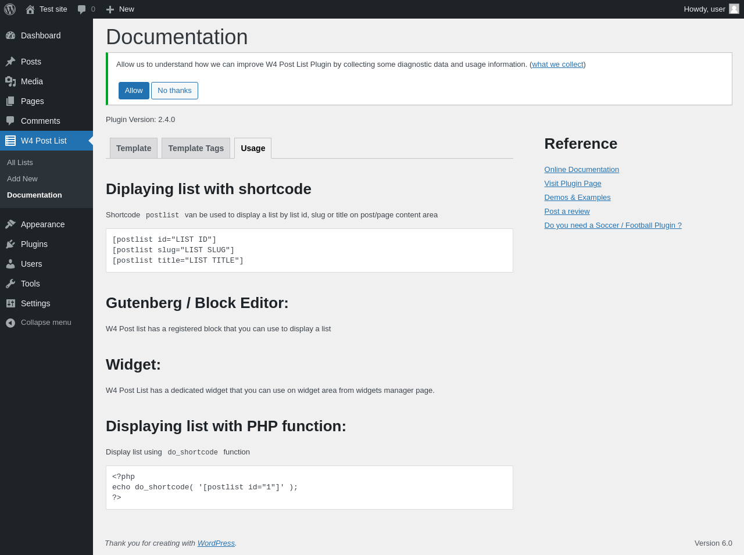Viewport: 744px width, 555px height.
Task: Open the Tools menu
Action: click(x=46, y=284)
